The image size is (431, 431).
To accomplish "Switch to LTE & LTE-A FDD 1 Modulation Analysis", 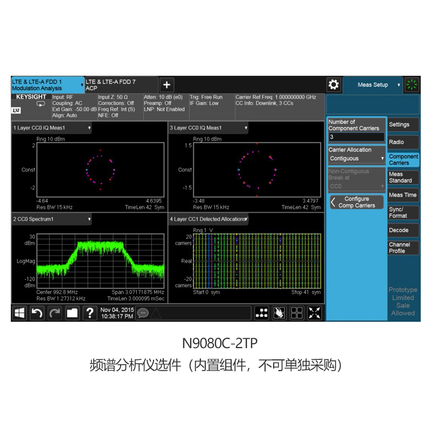I will point(45,85).
